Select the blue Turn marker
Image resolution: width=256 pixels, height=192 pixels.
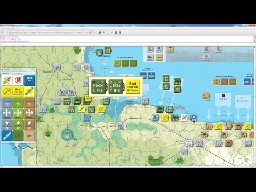pos(29,81)
